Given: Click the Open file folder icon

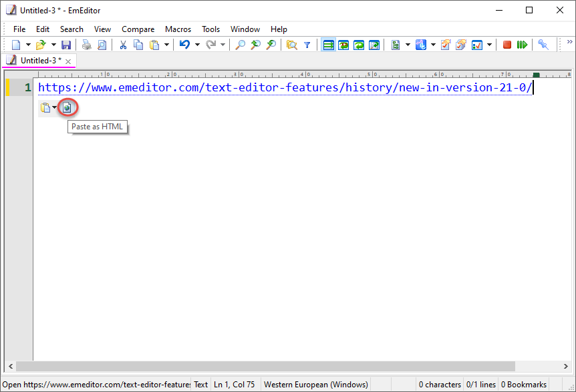Looking at the screenshot, I should (x=41, y=45).
